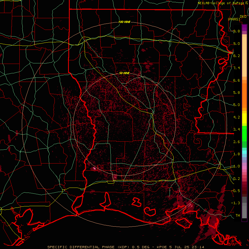Click the 3.4 scale label

coord(237,129)
